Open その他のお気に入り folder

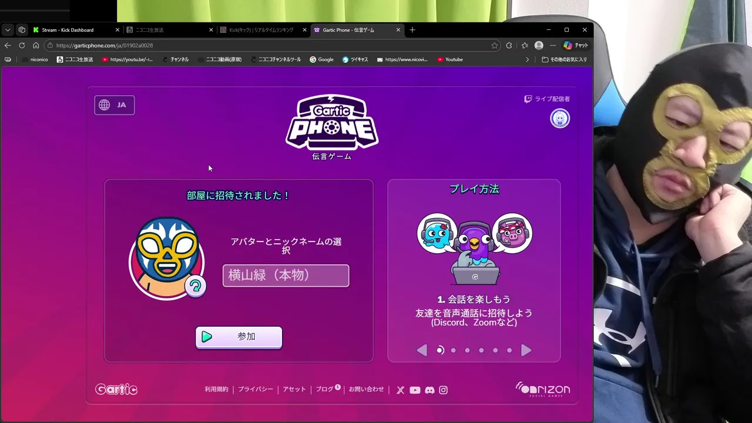coord(564,59)
